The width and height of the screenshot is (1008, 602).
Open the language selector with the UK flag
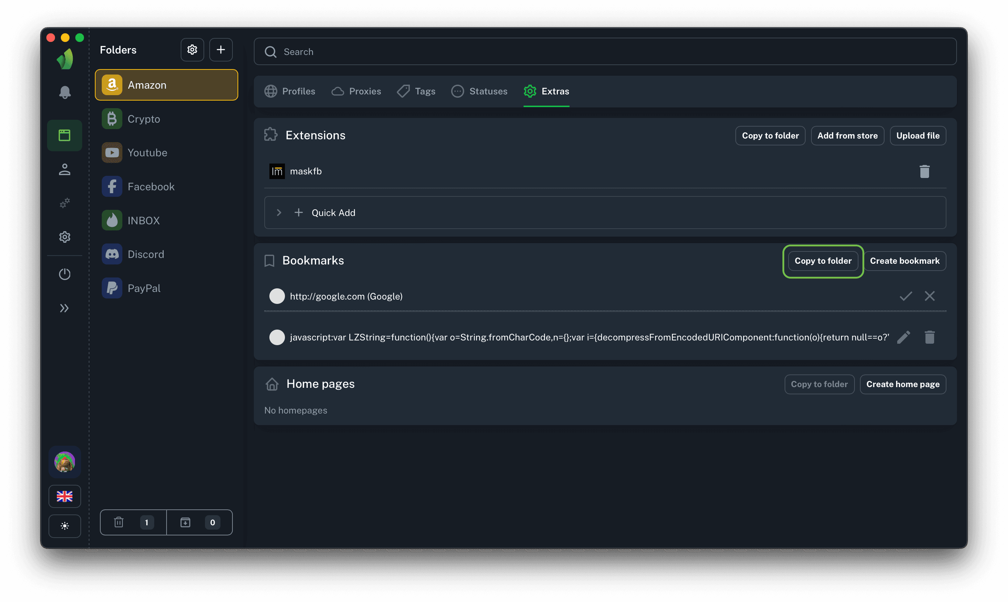point(64,496)
